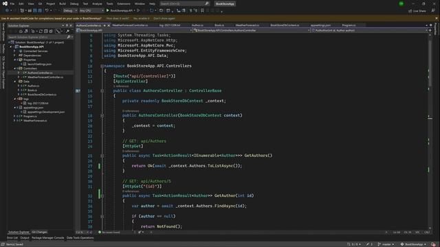
Task: Click the Visual Studio logo icon
Action: point(5,3)
